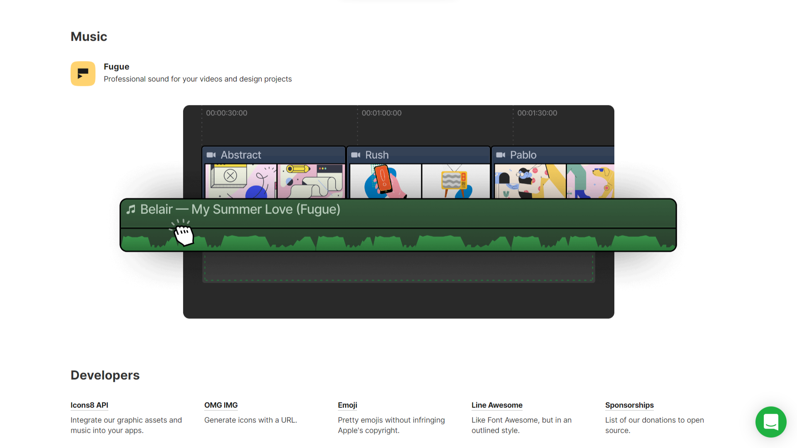Click 'Generate icons with a URL.' text

coord(251,420)
